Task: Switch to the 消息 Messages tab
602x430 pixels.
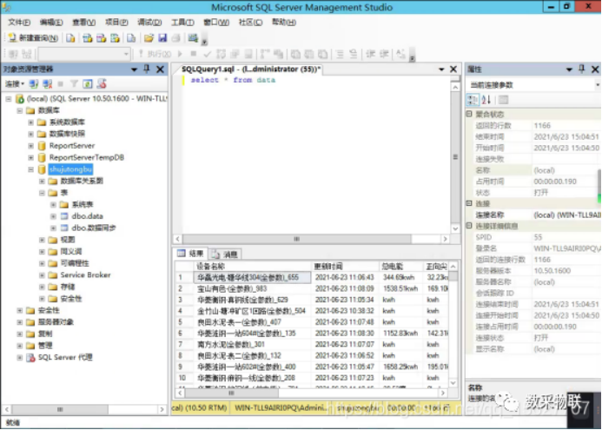Action: tap(225, 255)
